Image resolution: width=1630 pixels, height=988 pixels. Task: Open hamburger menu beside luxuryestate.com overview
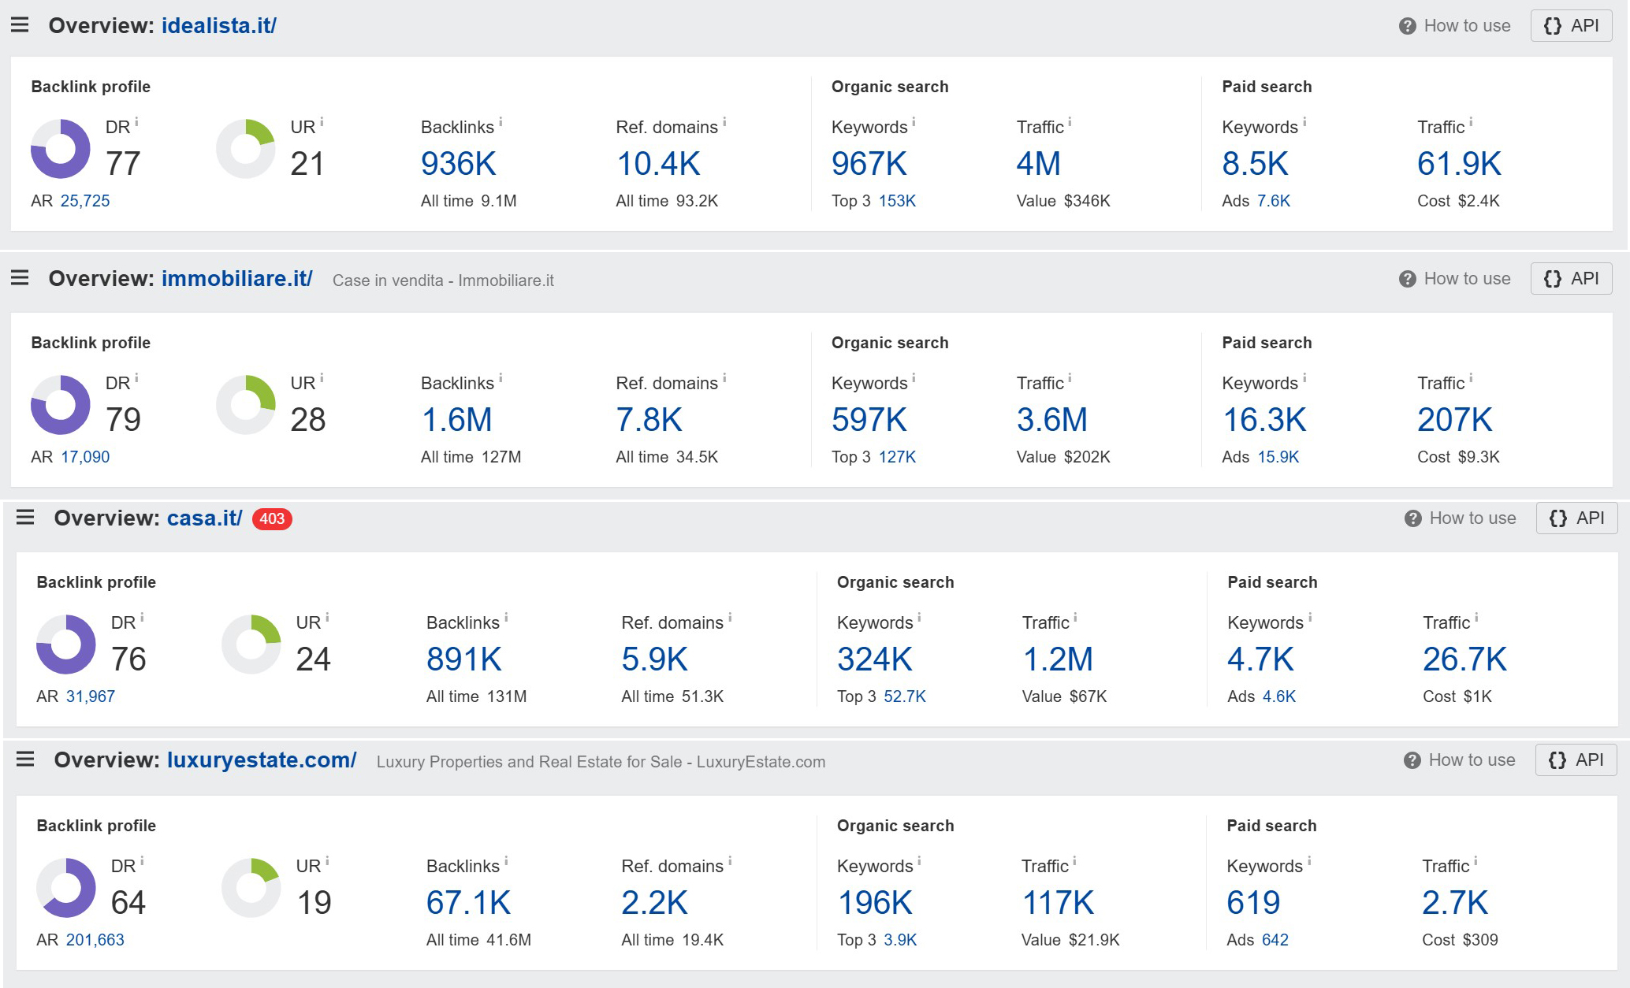click(x=25, y=760)
